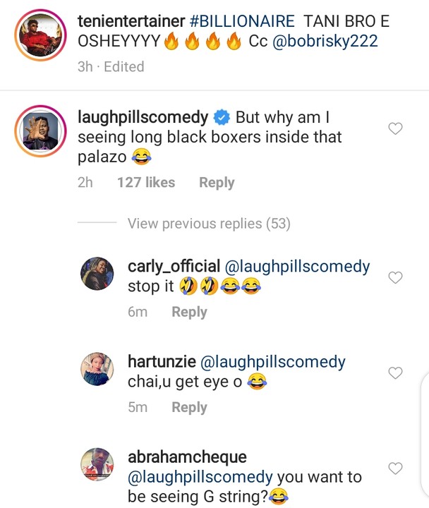429x508 pixels.
Task: Tap hartunzie's profile avatar
Action: 98,369
